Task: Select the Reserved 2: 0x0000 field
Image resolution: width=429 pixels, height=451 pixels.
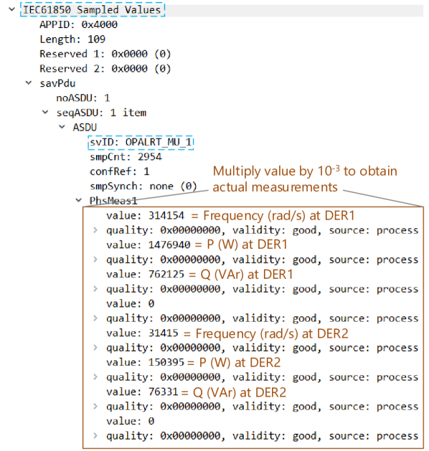Action: click(x=105, y=69)
